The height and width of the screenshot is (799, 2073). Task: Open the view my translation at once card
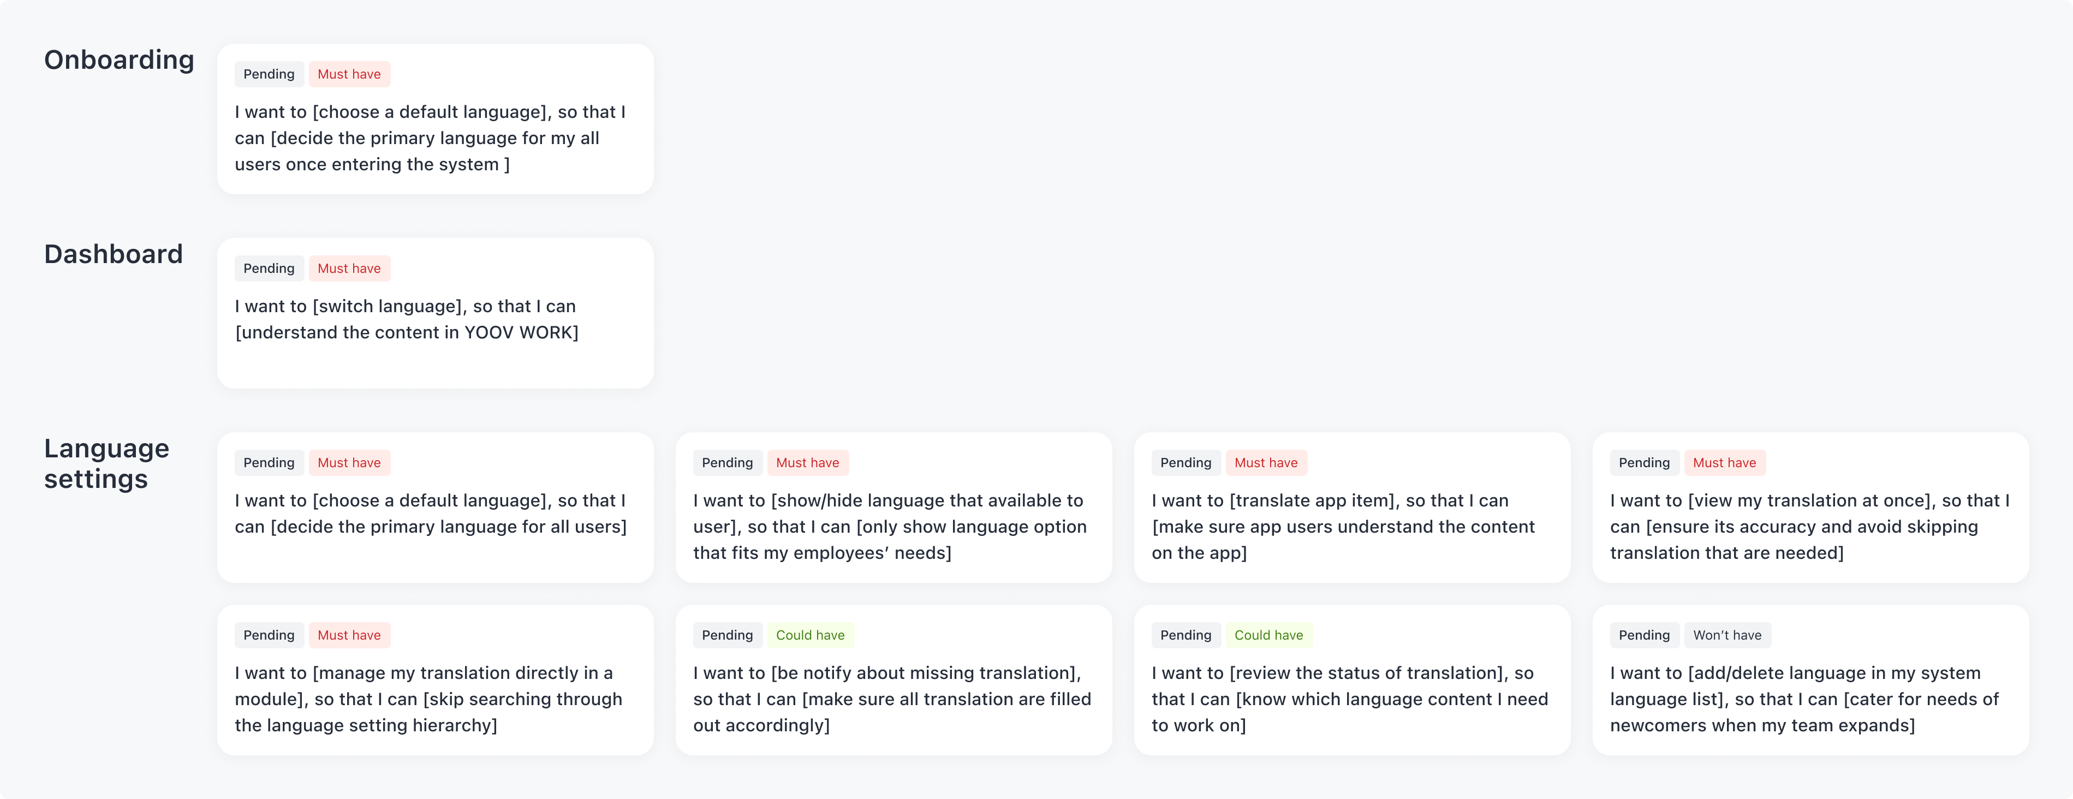(1810, 508)
